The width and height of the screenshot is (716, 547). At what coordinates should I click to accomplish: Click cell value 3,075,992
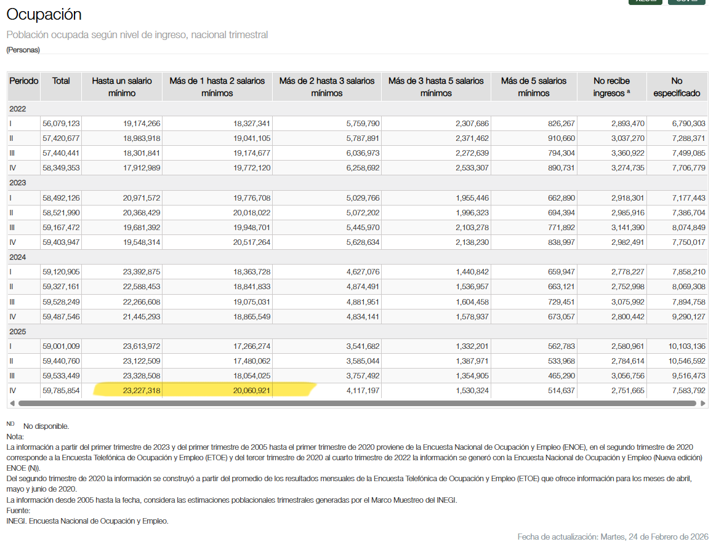pyautogui.click(x=628, y=301)
